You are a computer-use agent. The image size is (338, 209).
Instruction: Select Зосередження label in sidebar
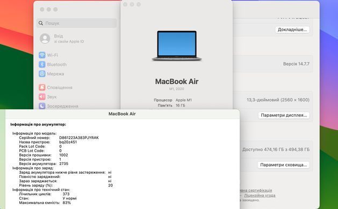coord(62,106)
